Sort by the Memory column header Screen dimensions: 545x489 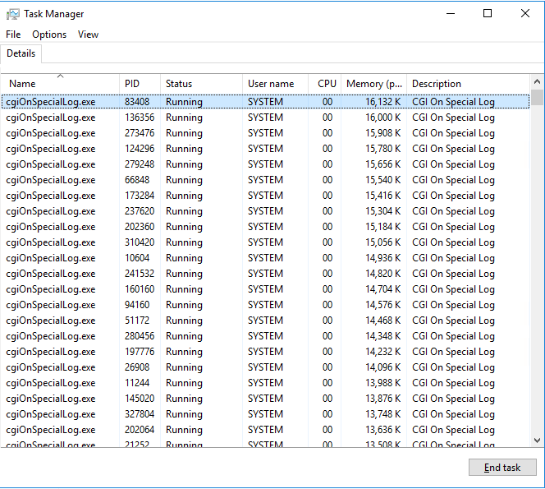click(374, 84)
